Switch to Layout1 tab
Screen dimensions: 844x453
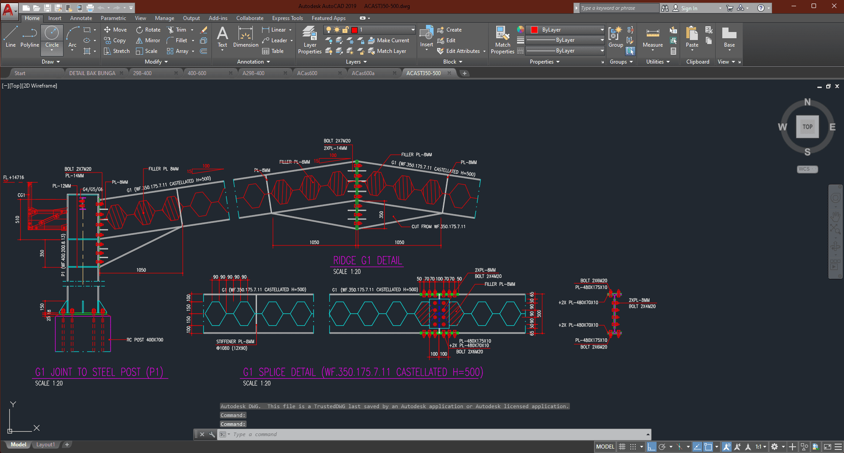[45, 445]
